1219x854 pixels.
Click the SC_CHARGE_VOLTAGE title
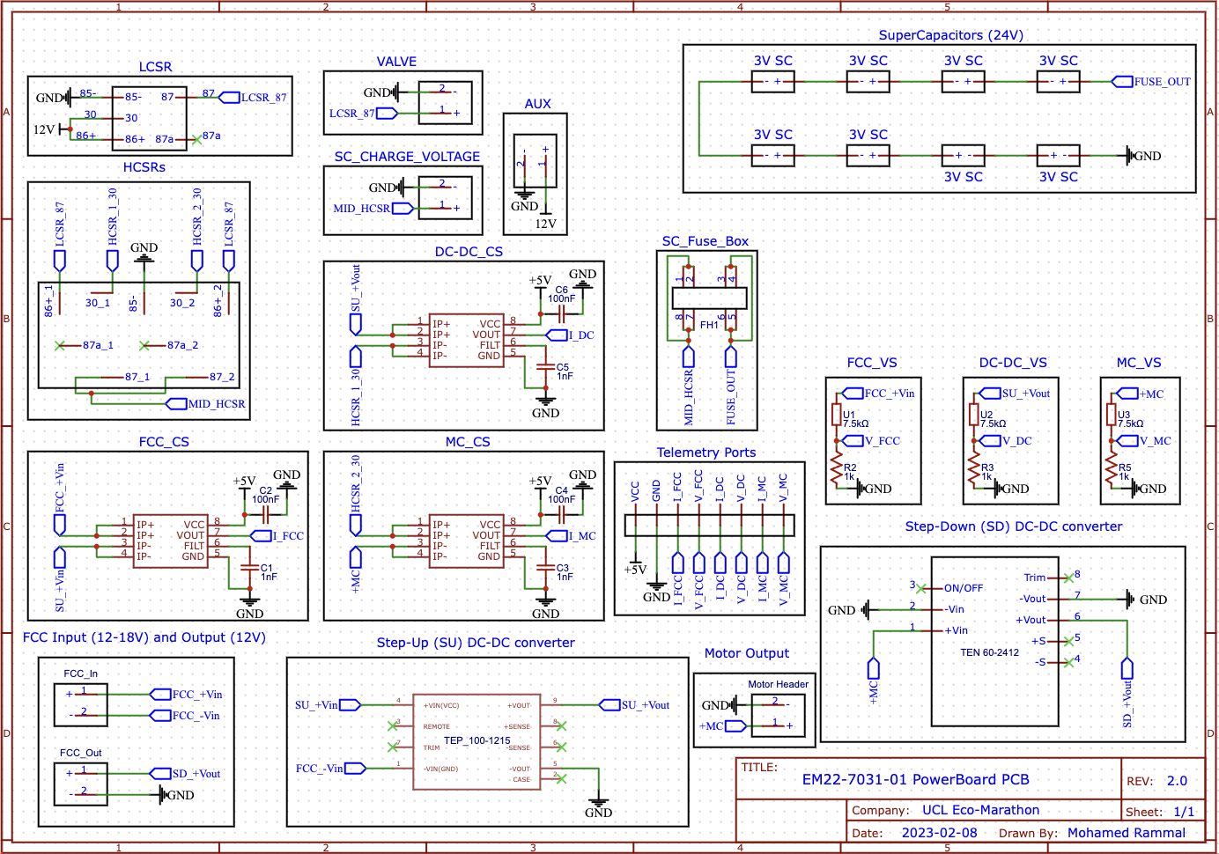click(407, 157)
